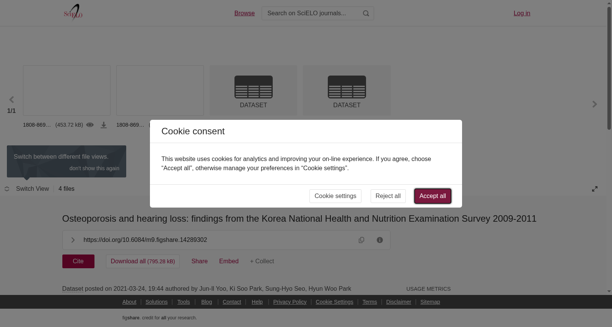The image size is (612, 327).
Task: Click Download all (795.28 kB)
Action: pyautogui.click(x=143, y=261)
